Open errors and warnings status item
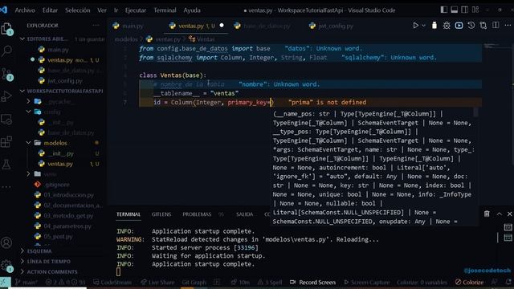The image size is (514, 289). [65, 282]
